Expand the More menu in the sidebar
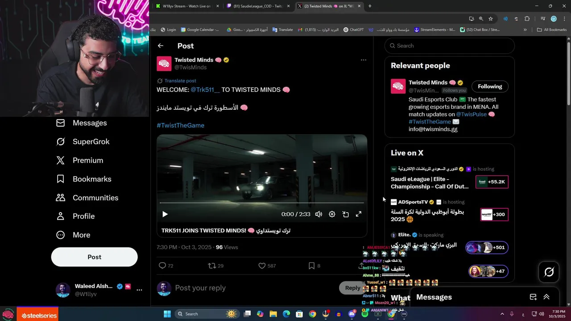The height and width of the screenshot is (321, 571). (x=74, y=235)
